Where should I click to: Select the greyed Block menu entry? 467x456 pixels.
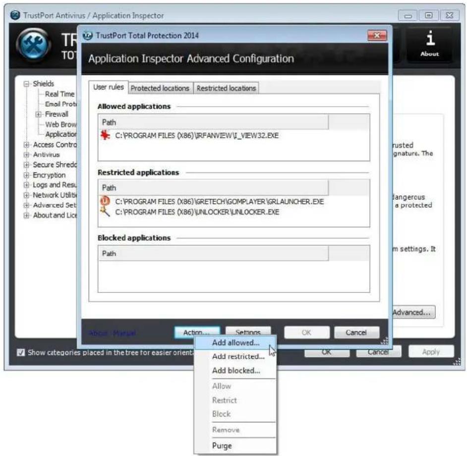pos(235,414)
